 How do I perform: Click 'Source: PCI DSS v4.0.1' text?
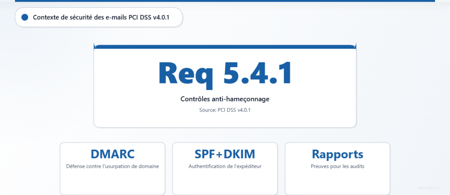point(225,110)
